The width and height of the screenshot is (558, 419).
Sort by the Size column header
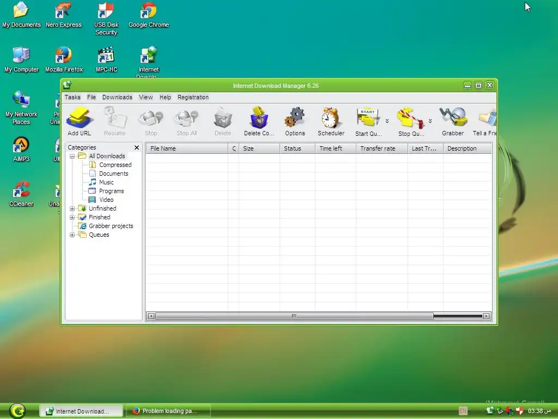259,148
